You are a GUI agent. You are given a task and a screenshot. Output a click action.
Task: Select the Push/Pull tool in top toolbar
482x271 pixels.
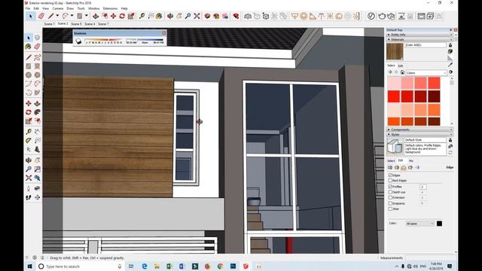click(96, 16)
